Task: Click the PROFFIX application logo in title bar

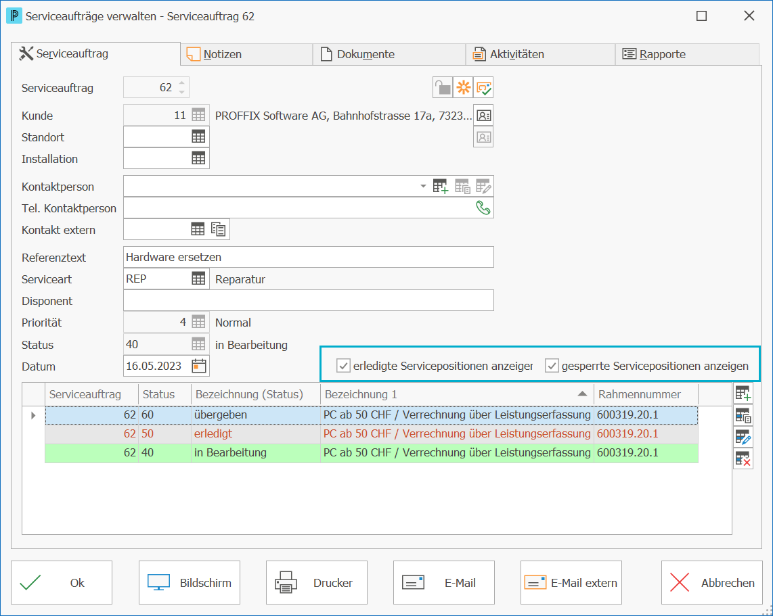Action: tap(14, 16)
